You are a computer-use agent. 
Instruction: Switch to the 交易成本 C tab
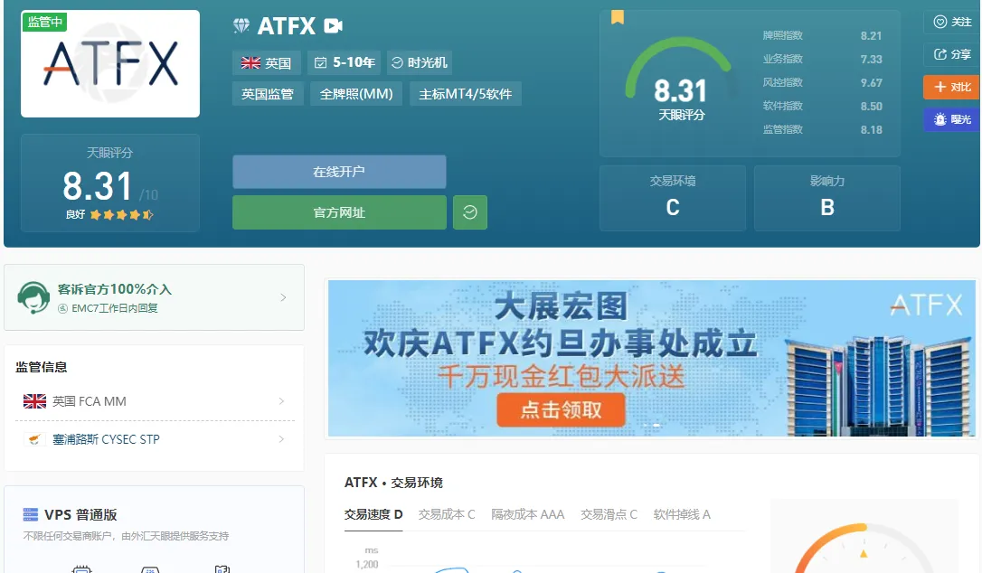pos(447,515)
